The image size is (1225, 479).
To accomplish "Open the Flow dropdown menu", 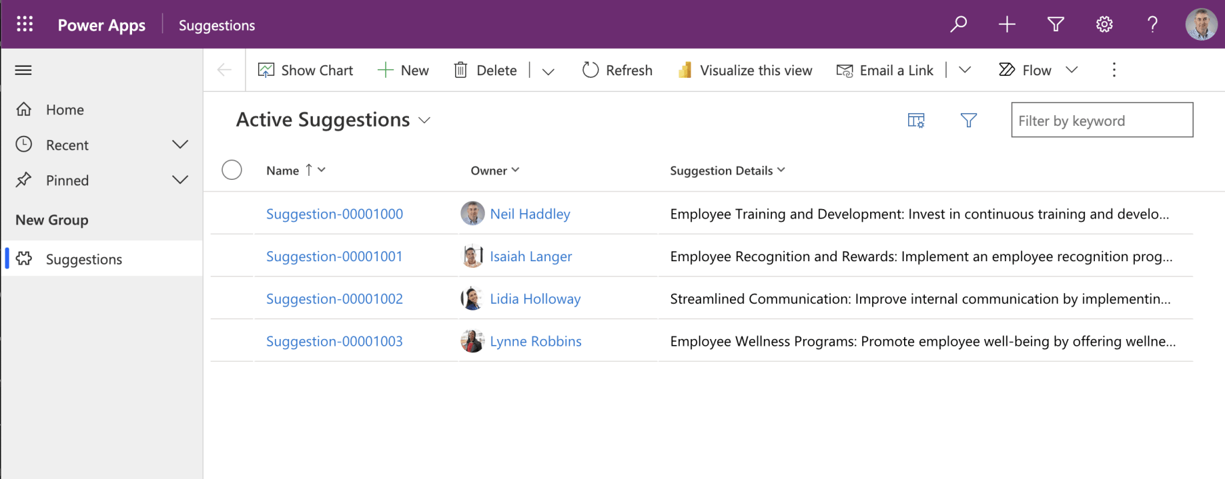I will pos(1072,70).
